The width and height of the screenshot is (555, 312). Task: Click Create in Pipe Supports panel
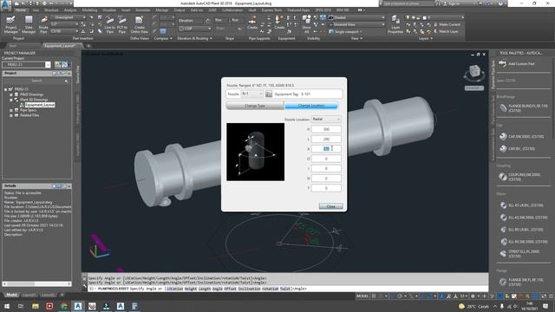(x=252, y=23)
